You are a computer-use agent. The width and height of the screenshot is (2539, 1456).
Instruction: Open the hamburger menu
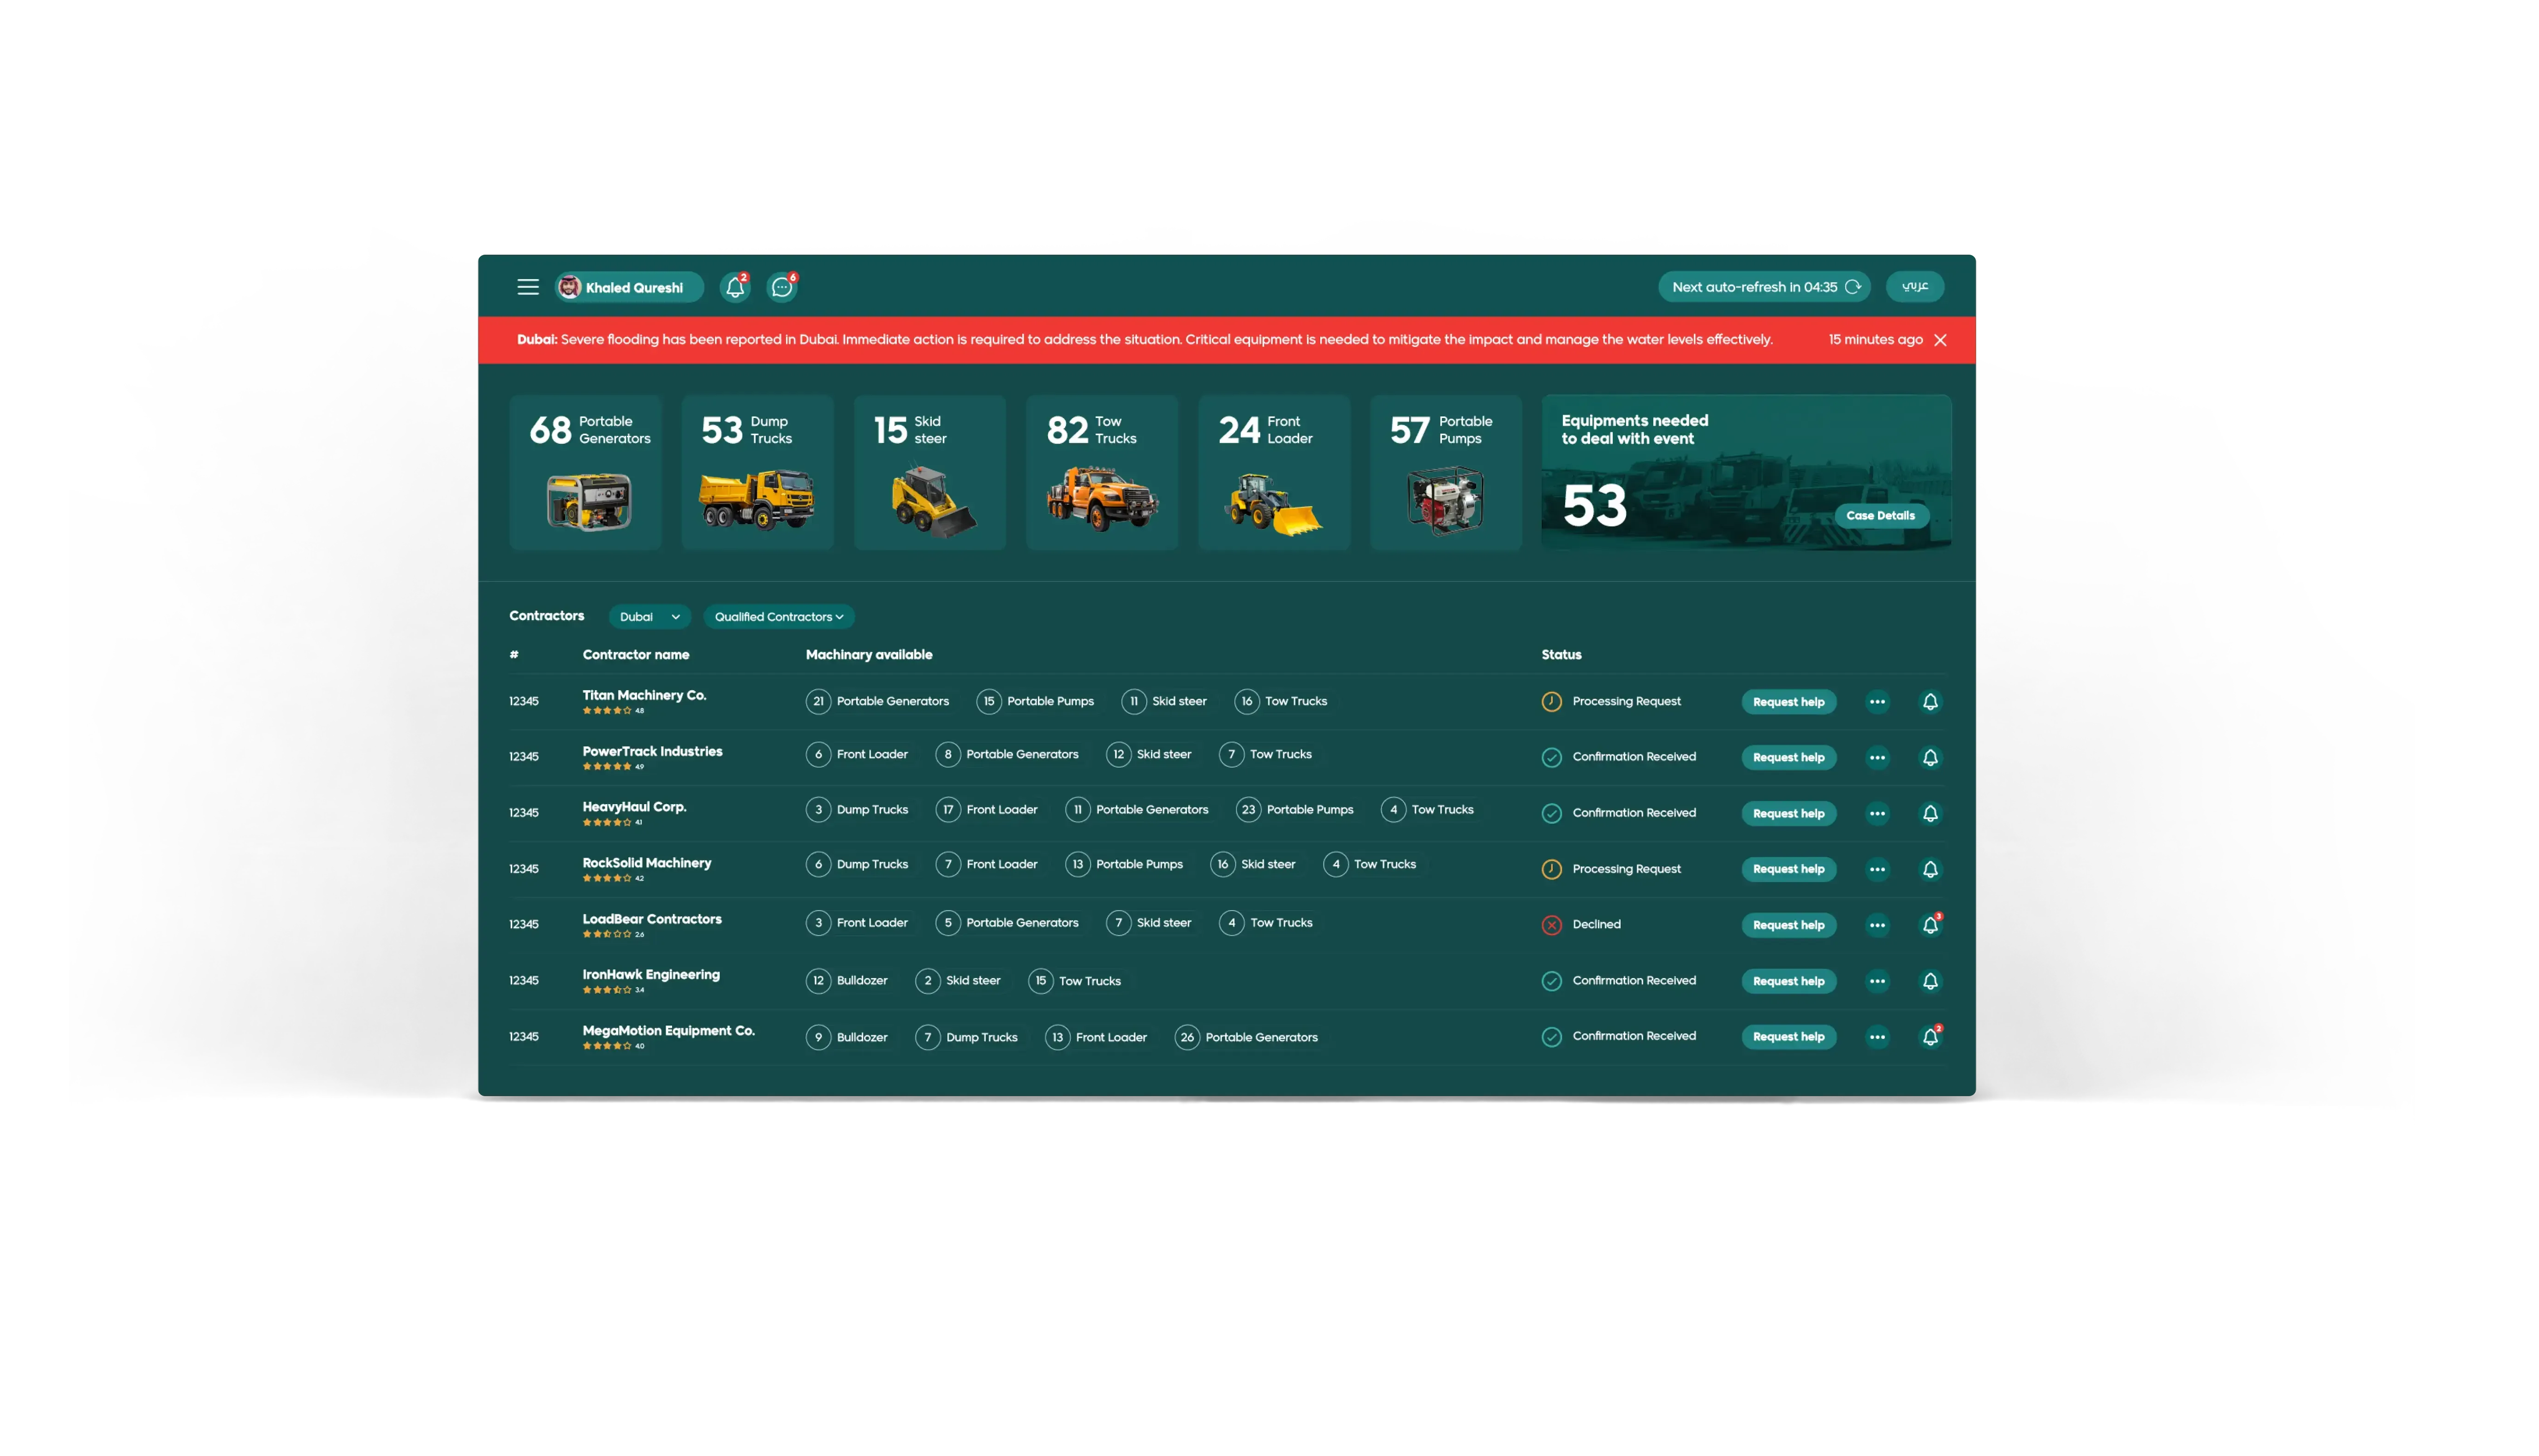pos(528,287)
